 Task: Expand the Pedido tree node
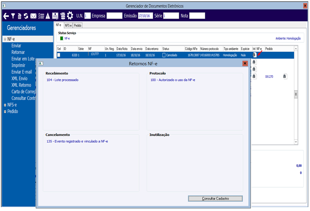(5, 112)
